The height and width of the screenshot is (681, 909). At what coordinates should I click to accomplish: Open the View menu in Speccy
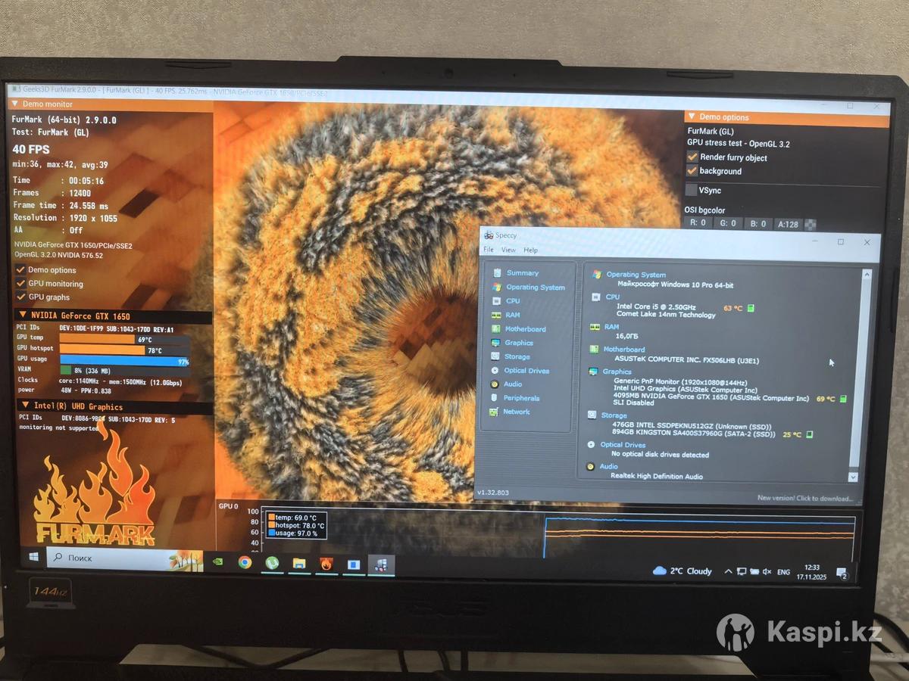pos(508,250)
